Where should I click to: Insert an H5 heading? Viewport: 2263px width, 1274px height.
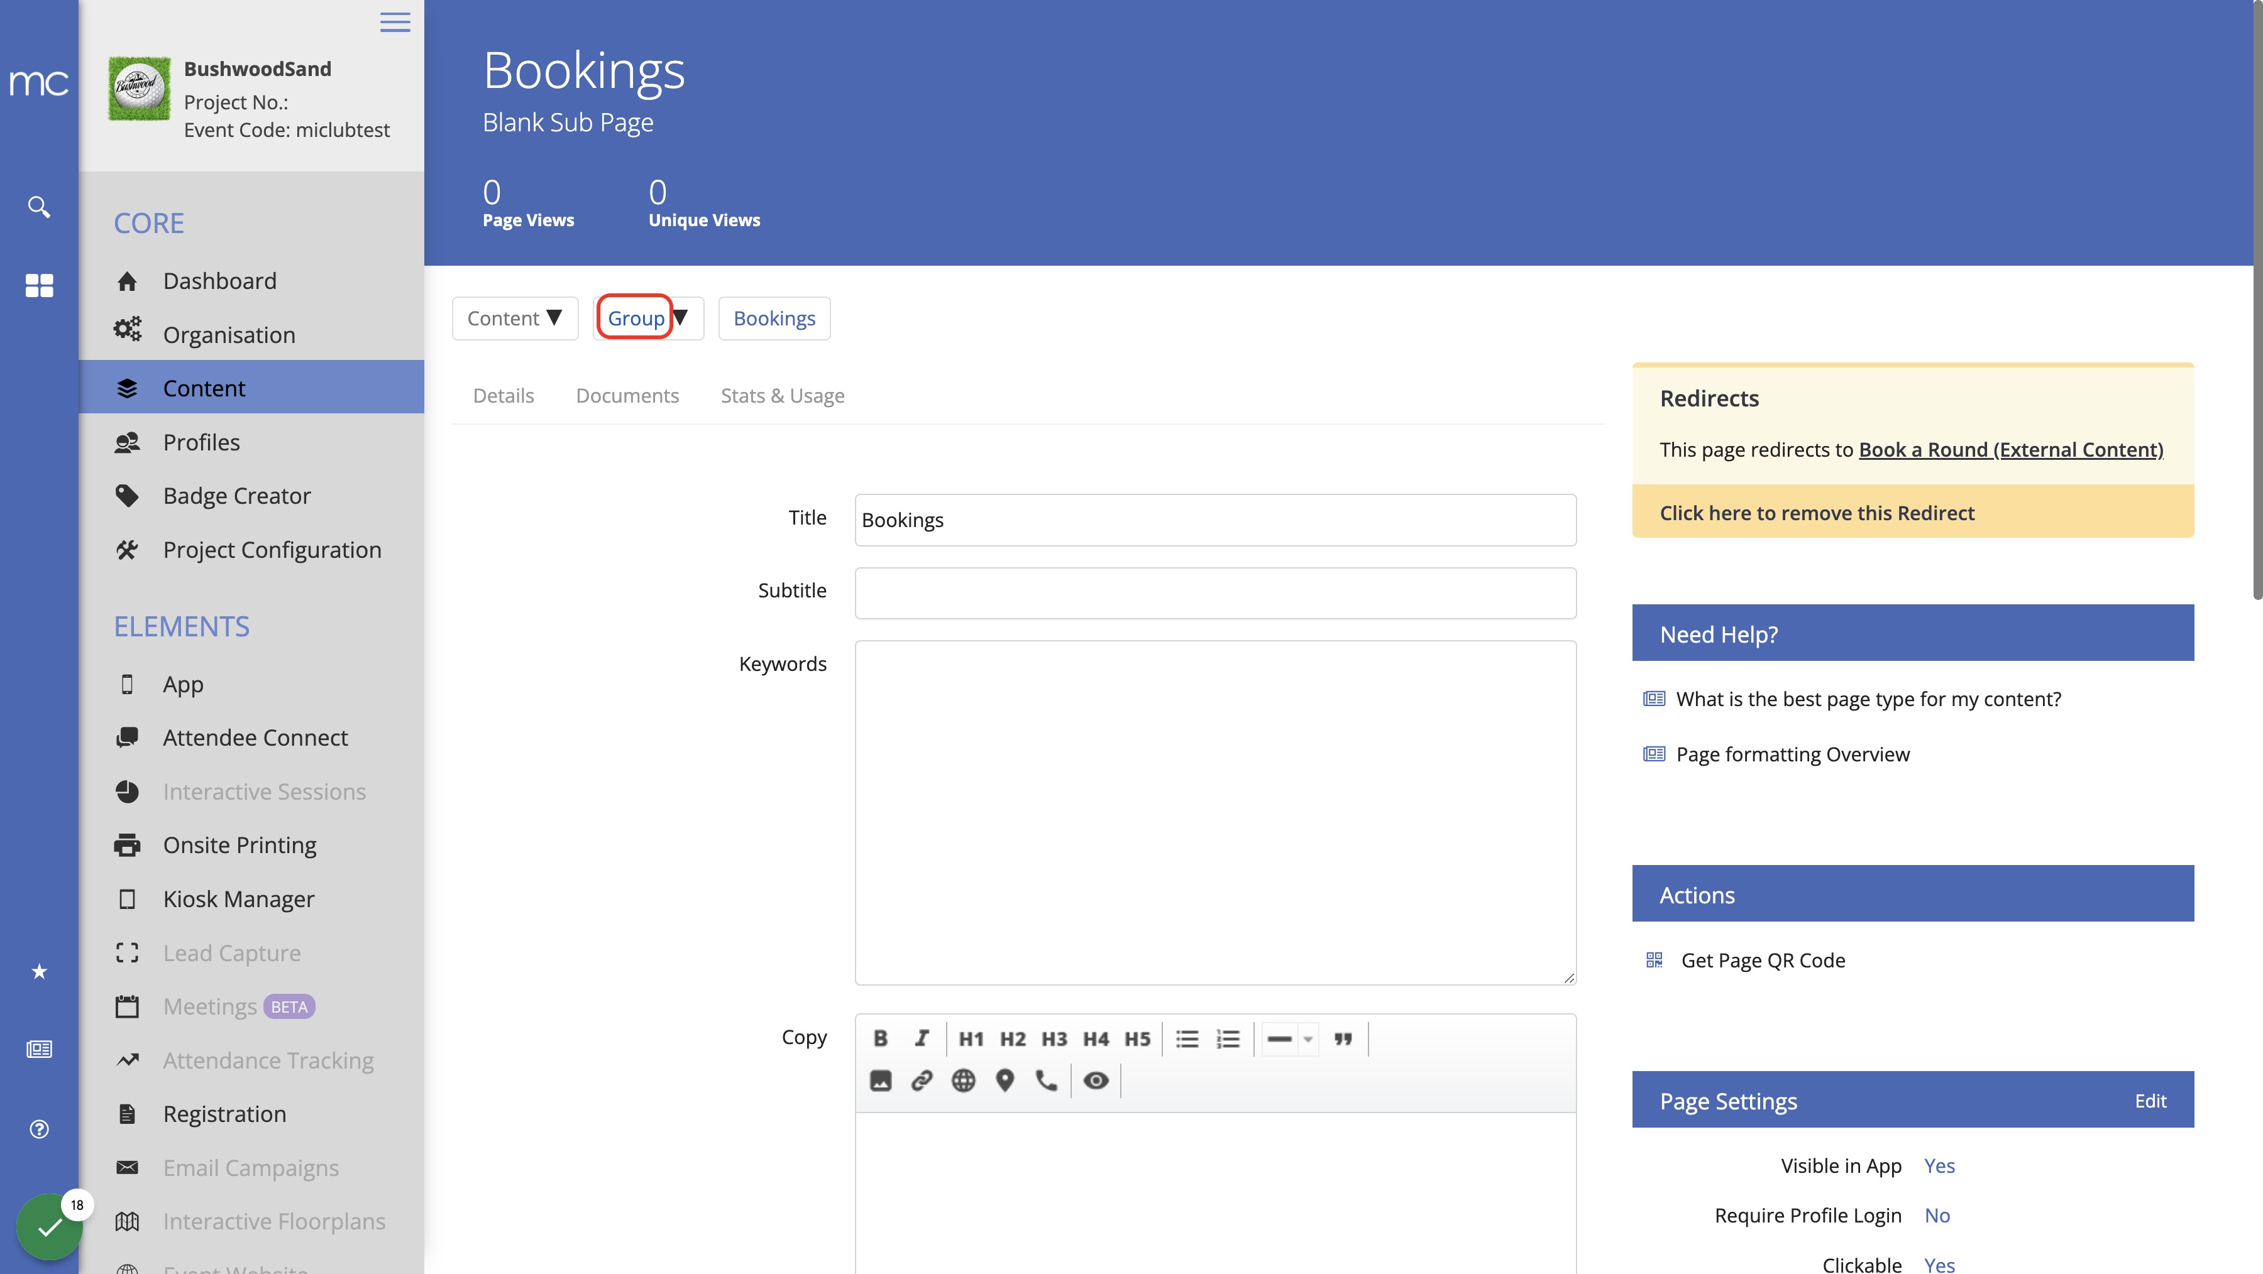coord(1138,1038)
